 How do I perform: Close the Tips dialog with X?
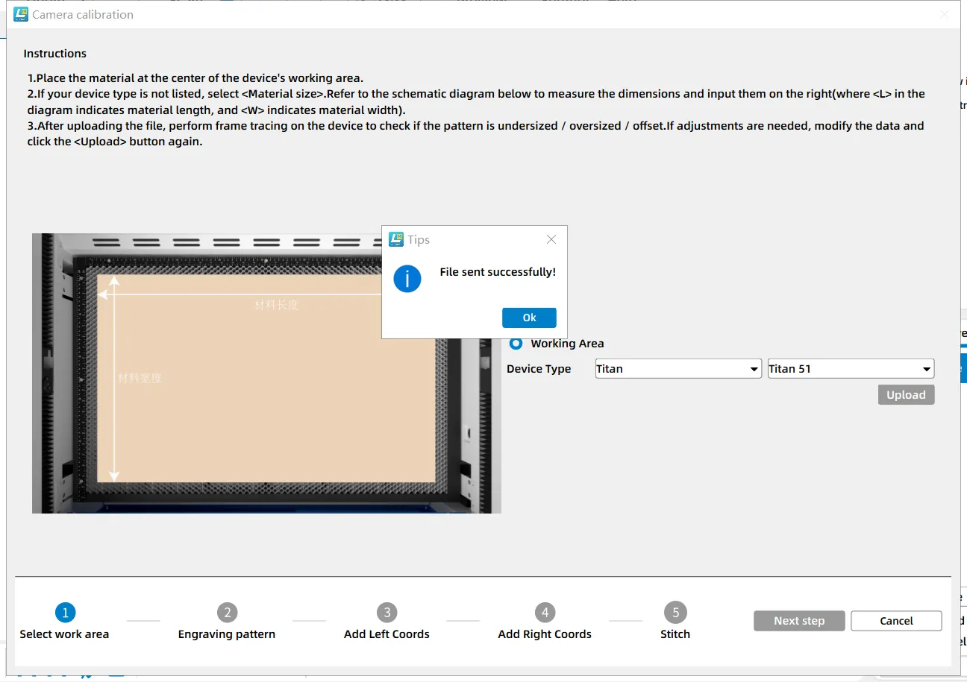pos(551,239)
